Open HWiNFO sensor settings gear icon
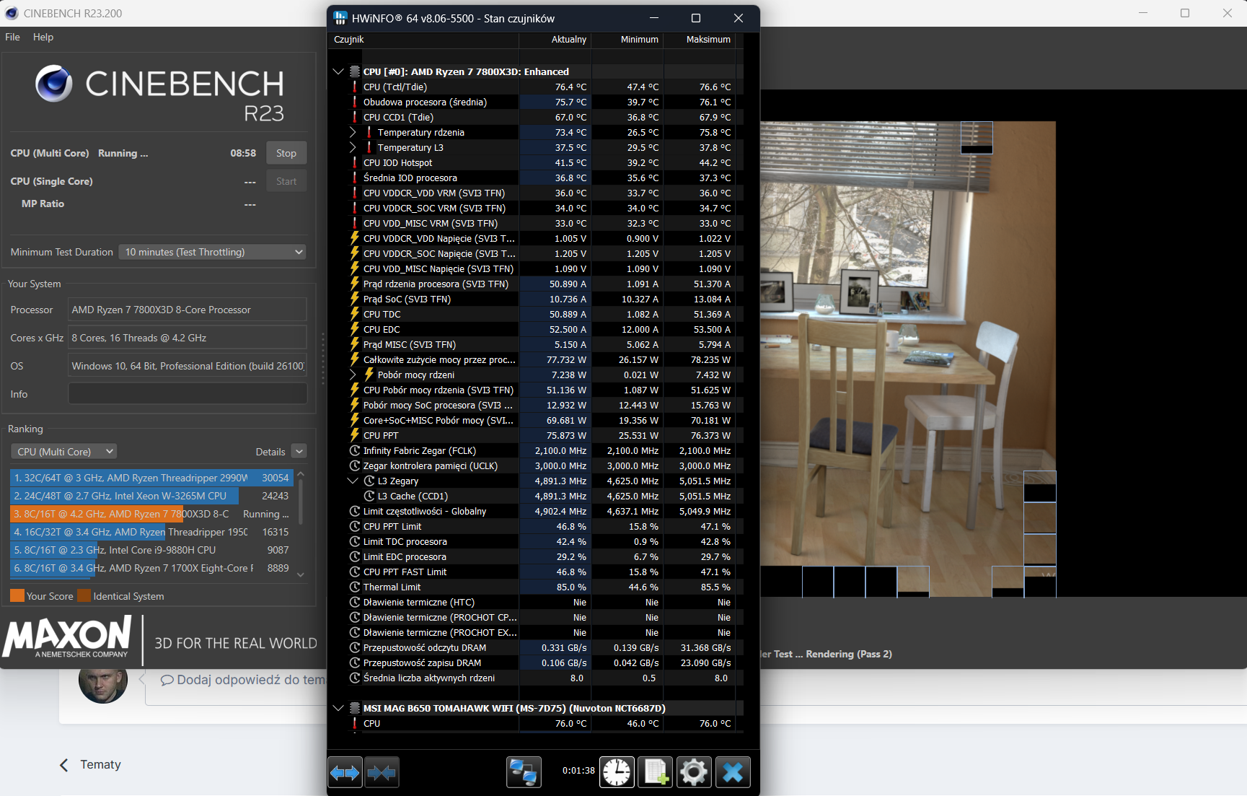 coord(694,772)
